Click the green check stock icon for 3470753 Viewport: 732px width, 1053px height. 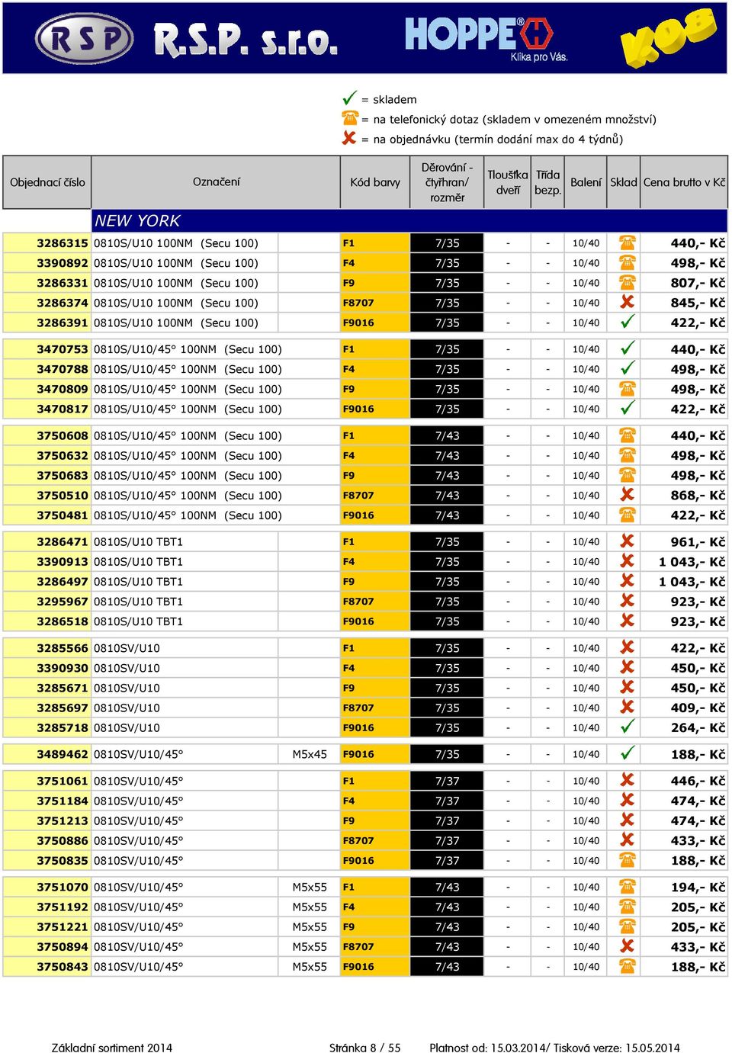627,348
